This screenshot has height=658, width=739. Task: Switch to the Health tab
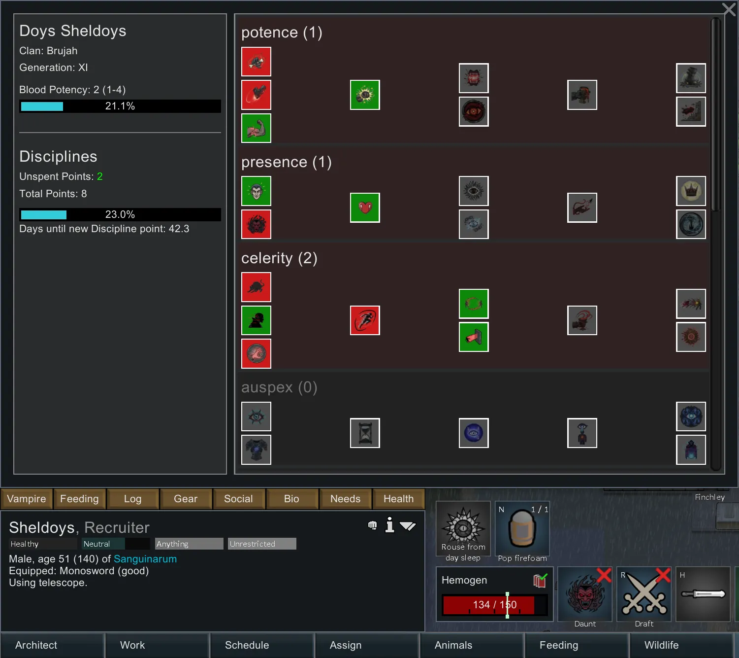click(x=398, y=499)
